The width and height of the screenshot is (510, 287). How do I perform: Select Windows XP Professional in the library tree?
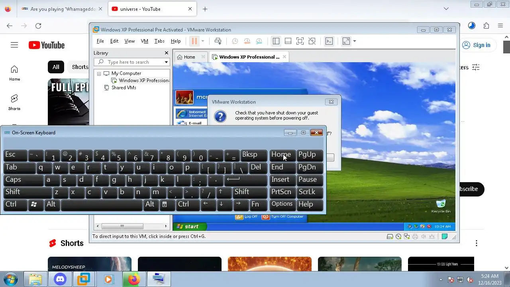140,81
